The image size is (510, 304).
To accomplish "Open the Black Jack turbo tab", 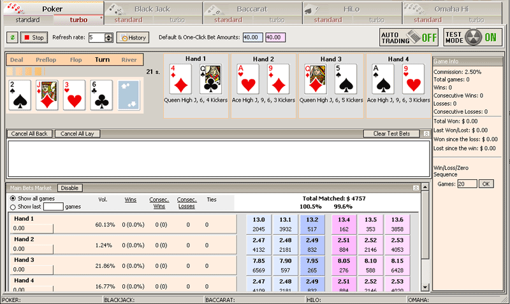I will click(177, 20).
